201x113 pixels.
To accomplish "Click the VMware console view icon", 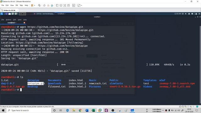I will tap(74, 5).
